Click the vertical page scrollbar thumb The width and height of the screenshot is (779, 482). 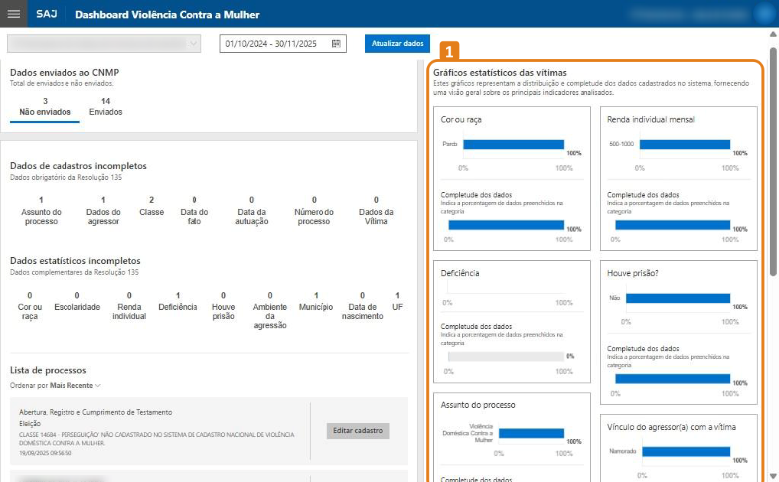pyautogui.click(x=773, y=161)
